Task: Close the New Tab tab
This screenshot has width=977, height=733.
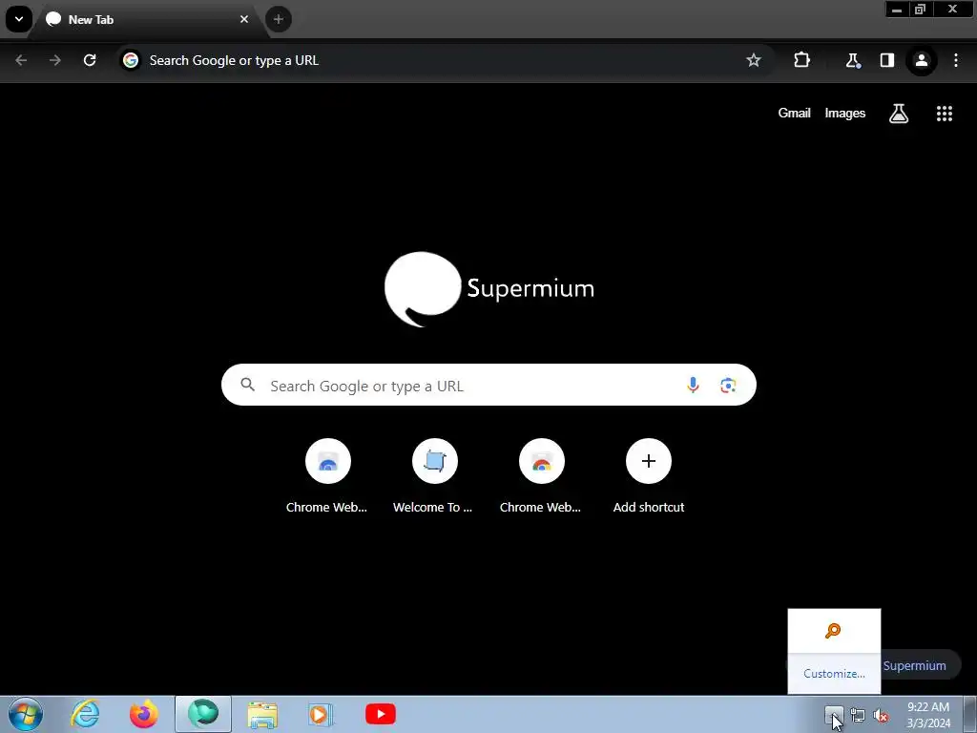Action: click(244, 19)
